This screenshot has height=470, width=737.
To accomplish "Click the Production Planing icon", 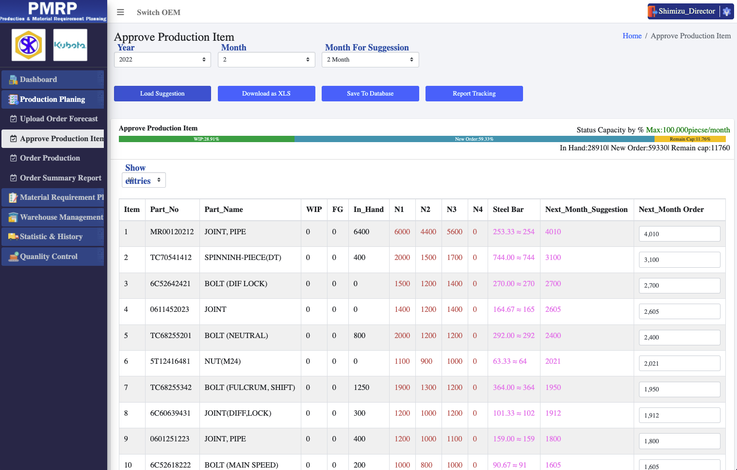I will tap(13, 99).
